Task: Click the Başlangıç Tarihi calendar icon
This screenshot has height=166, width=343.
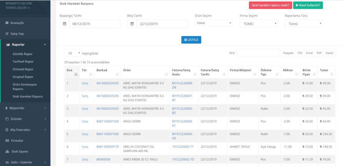Action: (65, 24)
